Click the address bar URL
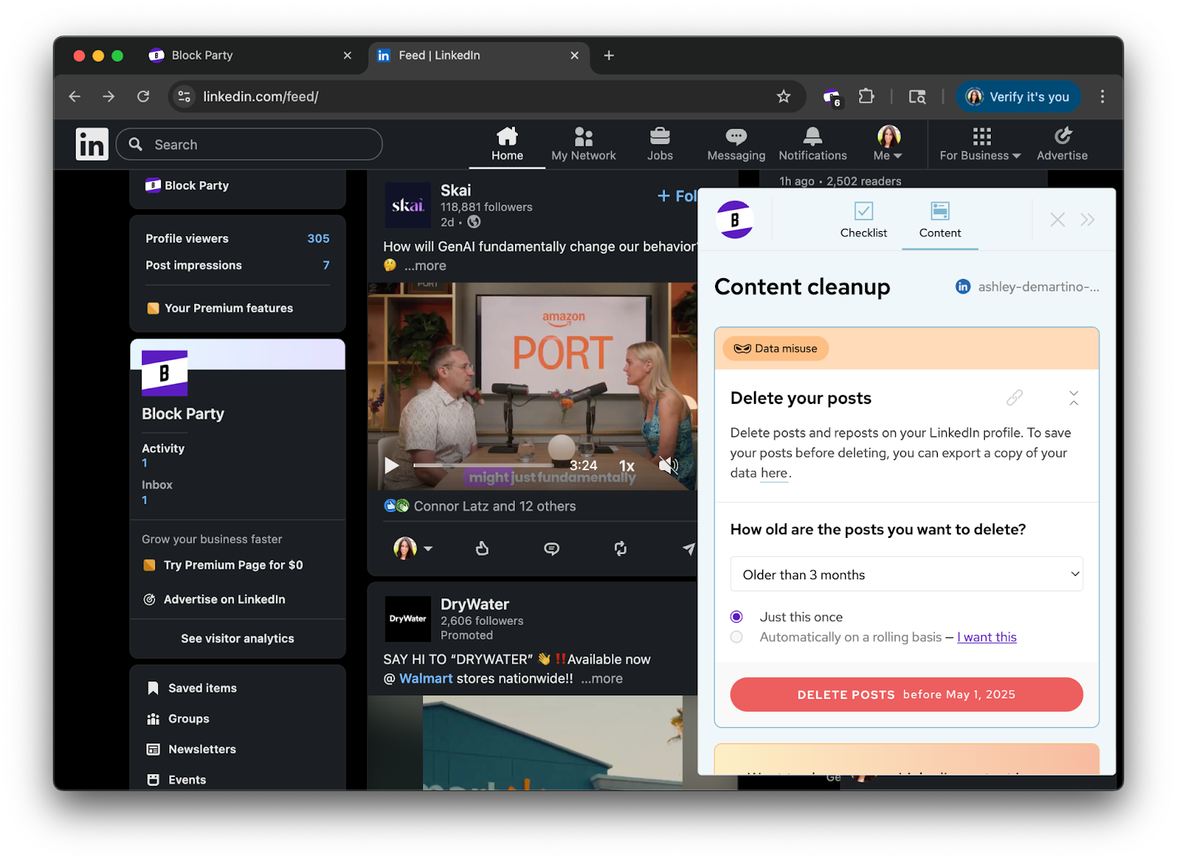 pos(260,96)
